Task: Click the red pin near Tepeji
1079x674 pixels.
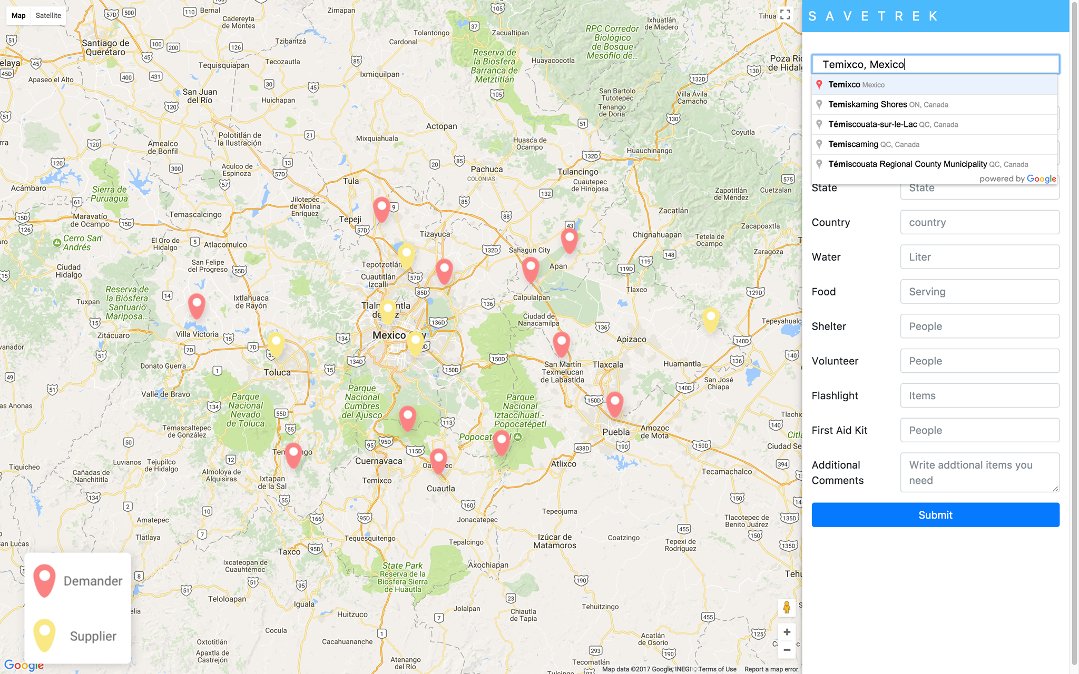Action: (x=381, y=209)
